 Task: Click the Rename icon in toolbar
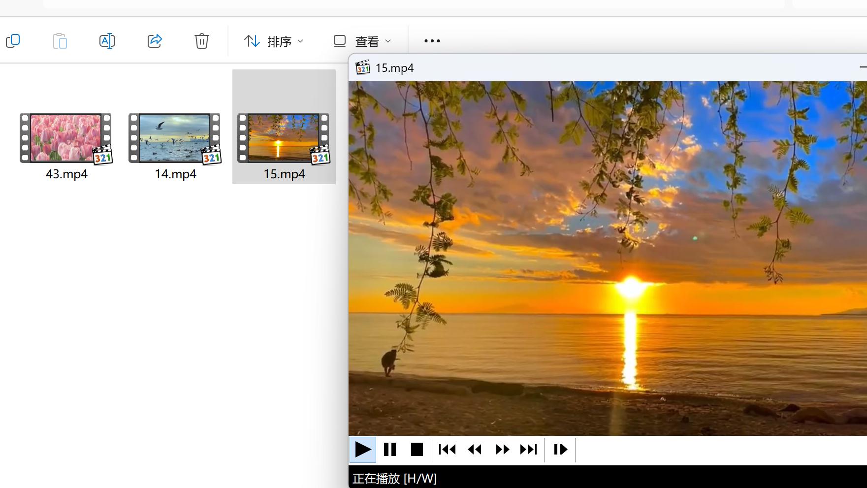coord(107,41)
